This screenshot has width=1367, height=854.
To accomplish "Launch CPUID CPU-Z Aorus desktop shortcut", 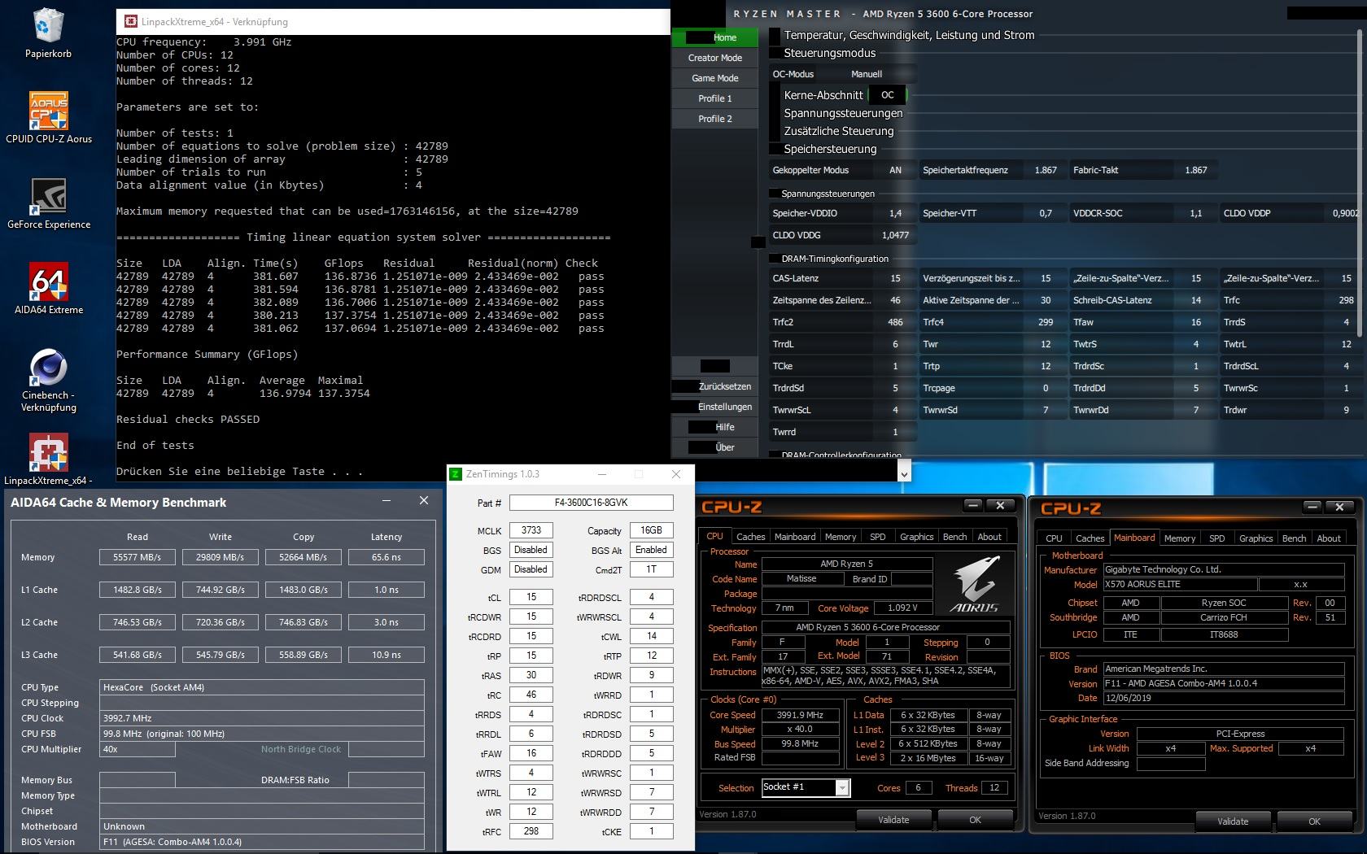I will click(49, 118).
